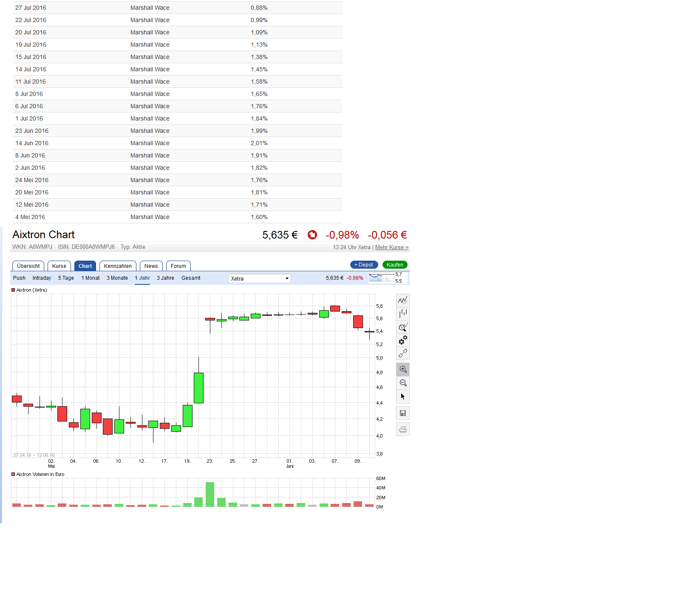Select the pointer cursor tool
Screen dimensions: 680x607
pos(403,396)
